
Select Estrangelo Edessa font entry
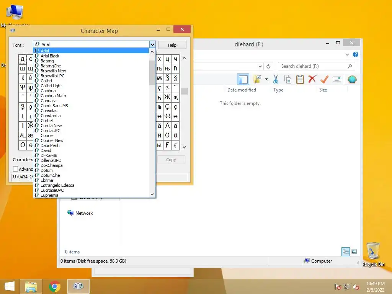(x=91, y=185)
